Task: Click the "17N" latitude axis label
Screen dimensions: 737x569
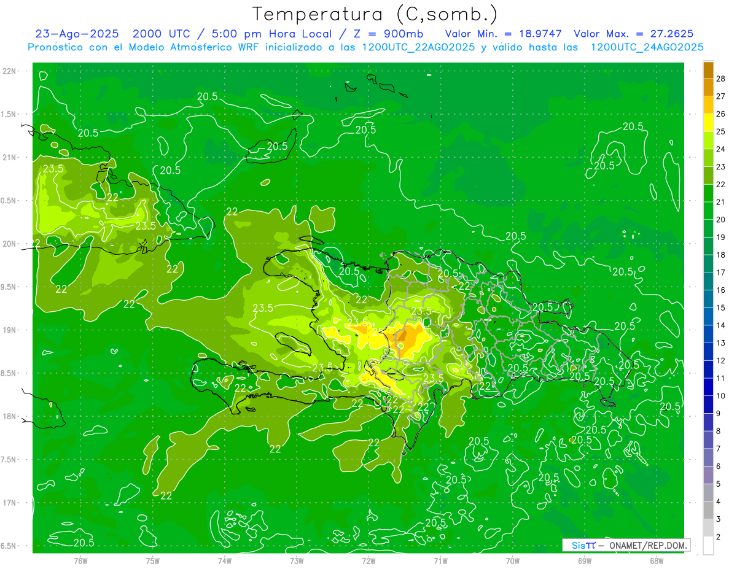Action: pyautogui.click(x=9, y=503)
